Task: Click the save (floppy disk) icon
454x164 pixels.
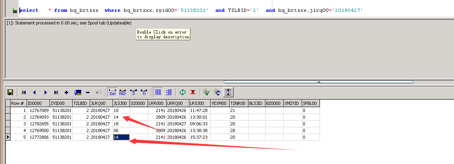Action: (x=10, y=92)
